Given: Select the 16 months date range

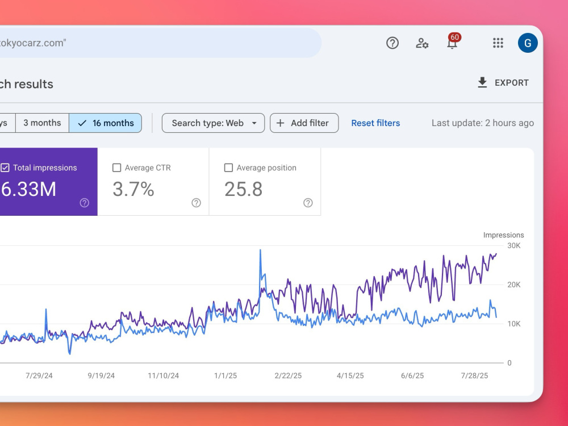Looking at the screenshot, I should (106, 123).
